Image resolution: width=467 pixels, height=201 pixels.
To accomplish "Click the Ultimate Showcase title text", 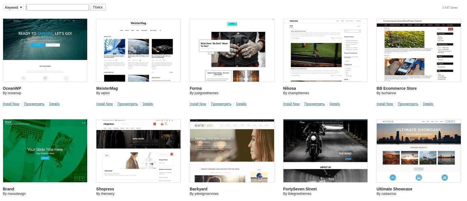I will point(394,189).
